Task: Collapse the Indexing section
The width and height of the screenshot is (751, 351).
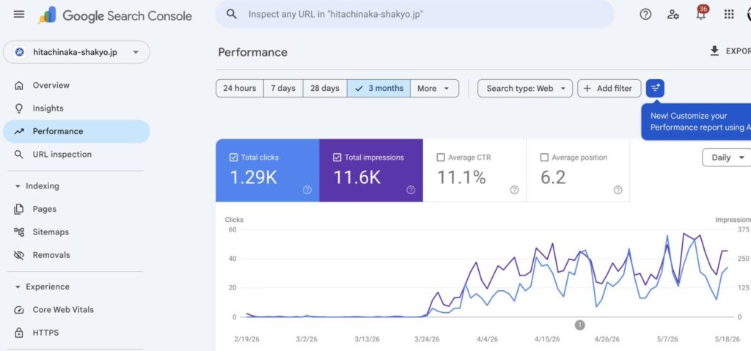Action: click(37, 186)
